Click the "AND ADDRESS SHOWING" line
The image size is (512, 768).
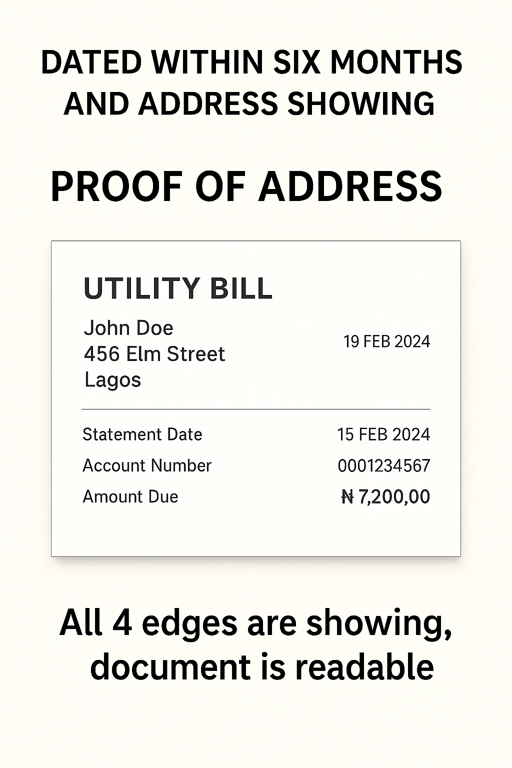pyautogui.click(x=249, y=103)
